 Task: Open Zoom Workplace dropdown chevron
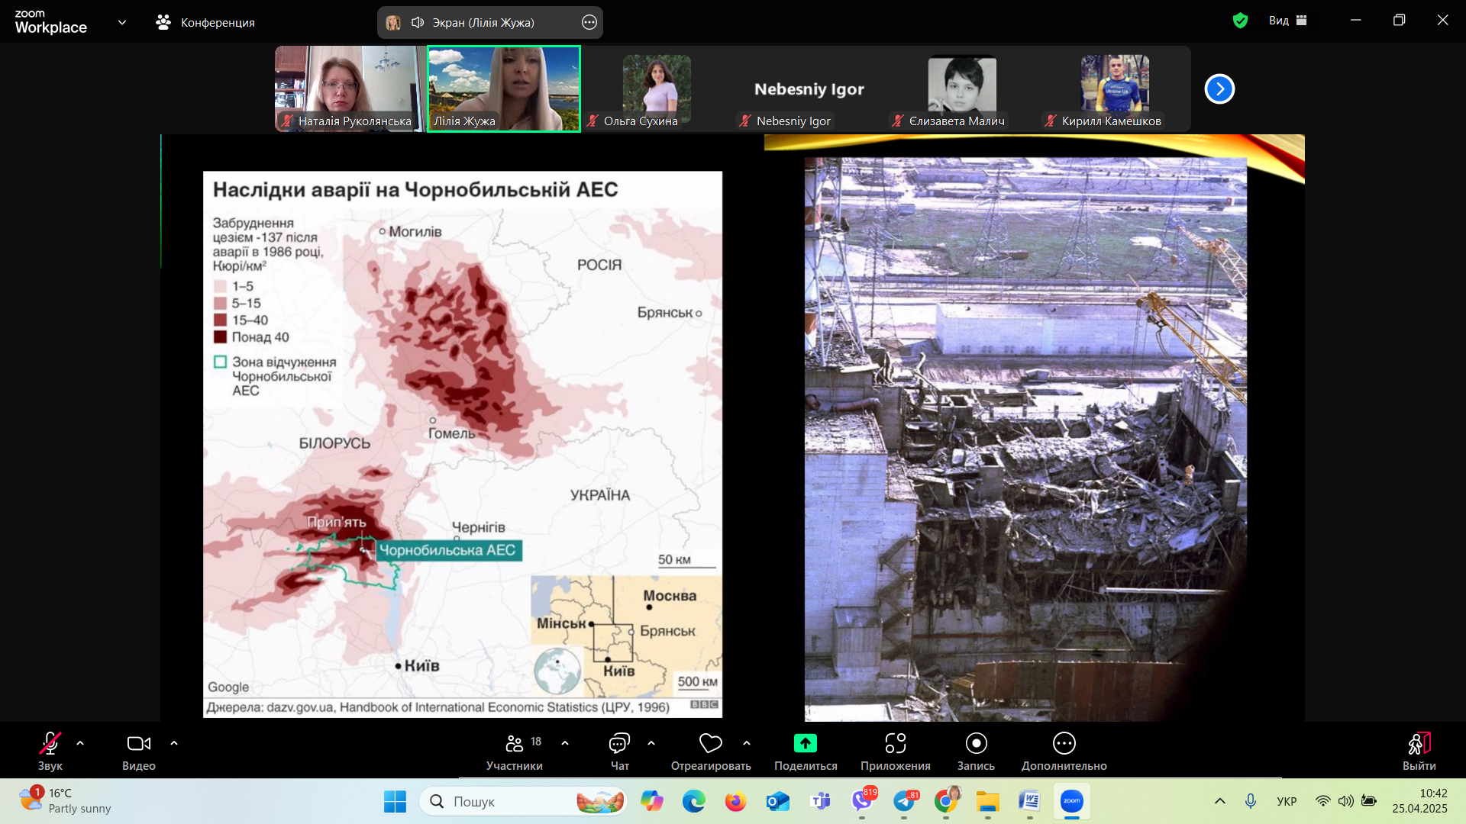pos(122,22)
